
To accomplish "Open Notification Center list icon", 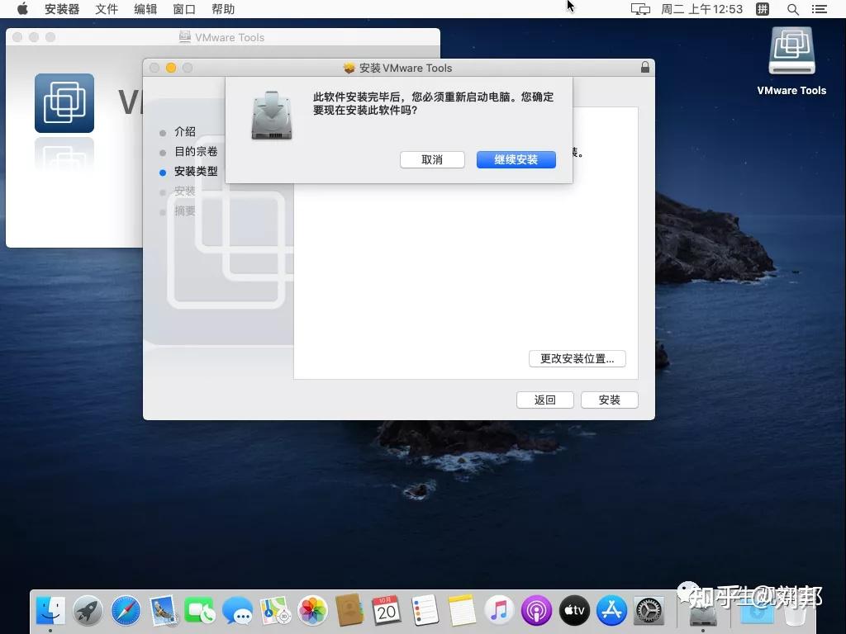I will pyautogui.click(x=819, y=9).
